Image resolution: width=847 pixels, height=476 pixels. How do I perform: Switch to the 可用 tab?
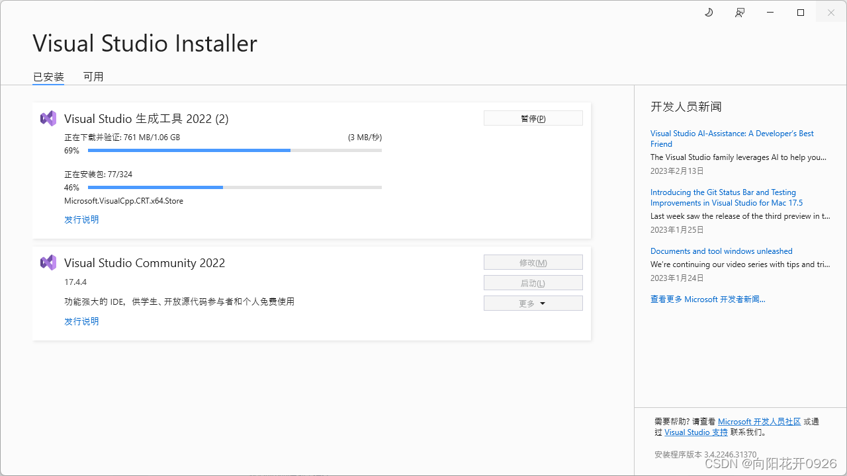click(93, 76)
